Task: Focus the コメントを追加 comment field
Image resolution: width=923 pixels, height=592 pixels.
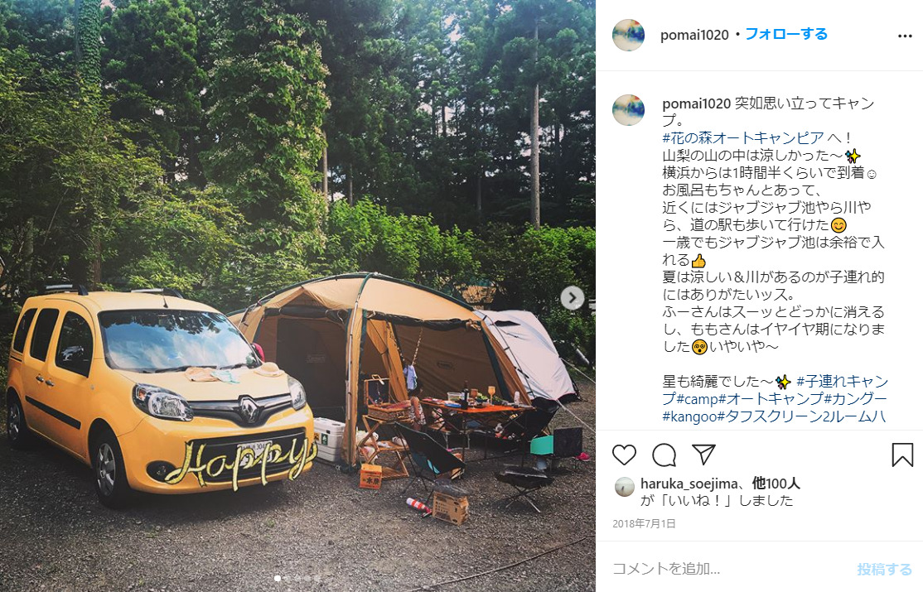Action: click(730, 569)
